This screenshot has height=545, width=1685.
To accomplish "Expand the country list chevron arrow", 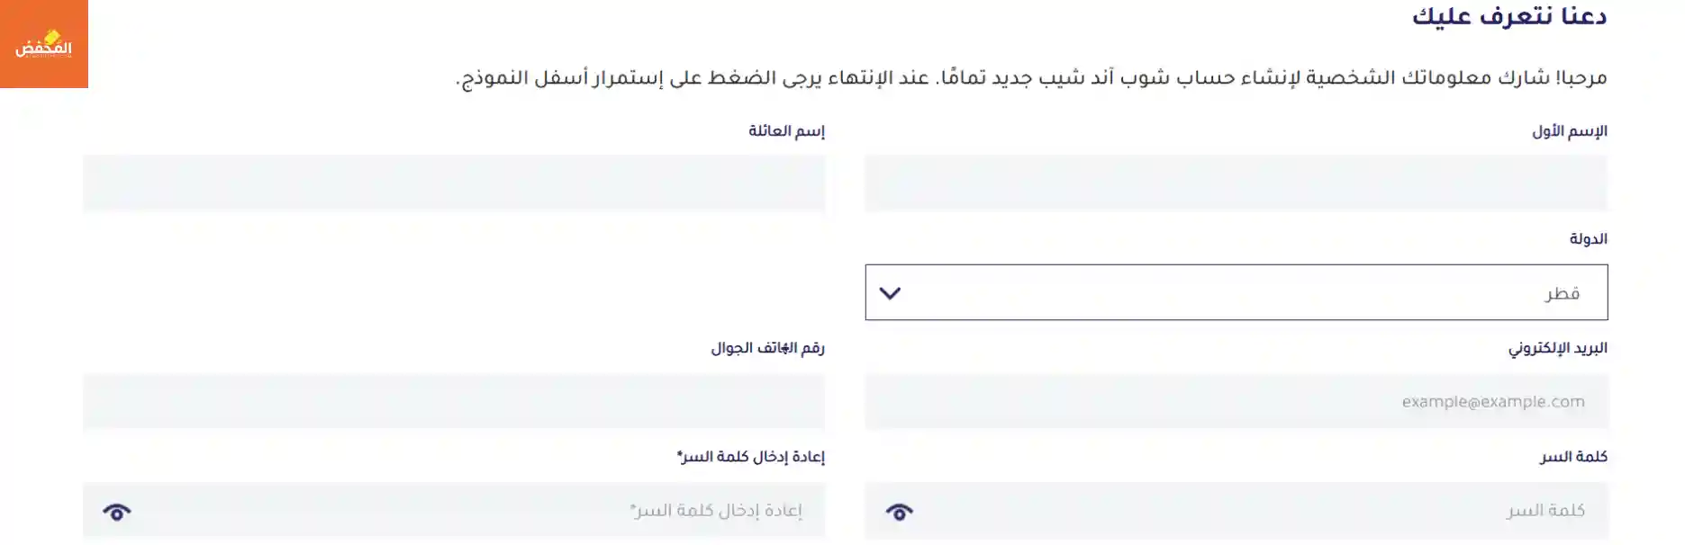I will click(890, 293).
